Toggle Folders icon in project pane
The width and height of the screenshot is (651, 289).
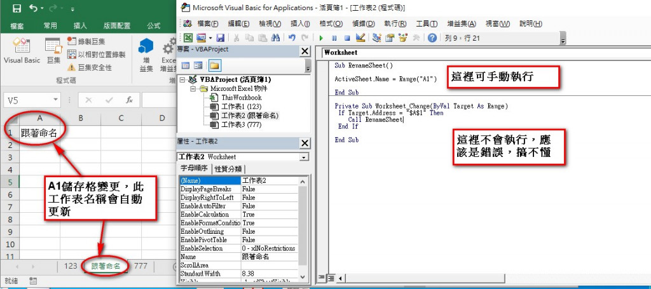pos(215,65)
